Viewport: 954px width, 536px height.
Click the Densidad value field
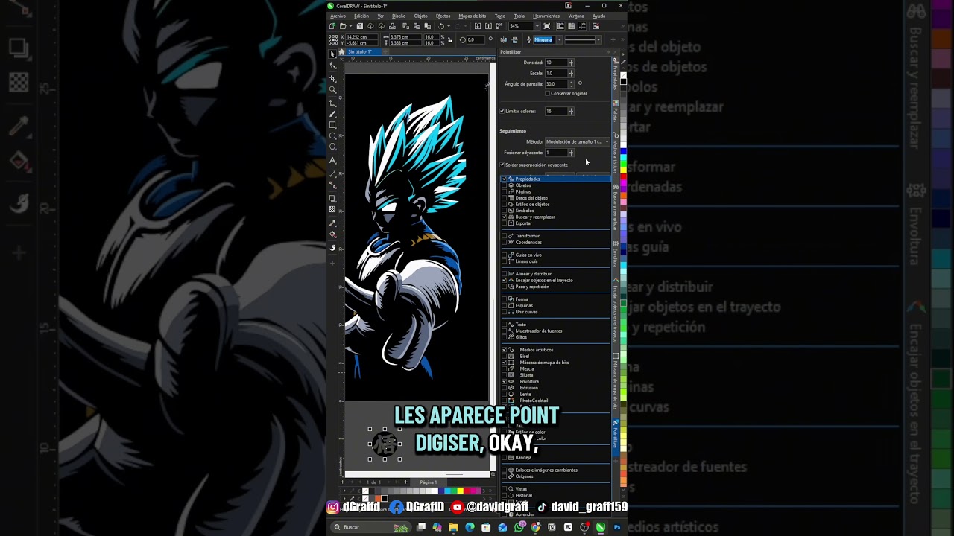pos(555,63)
